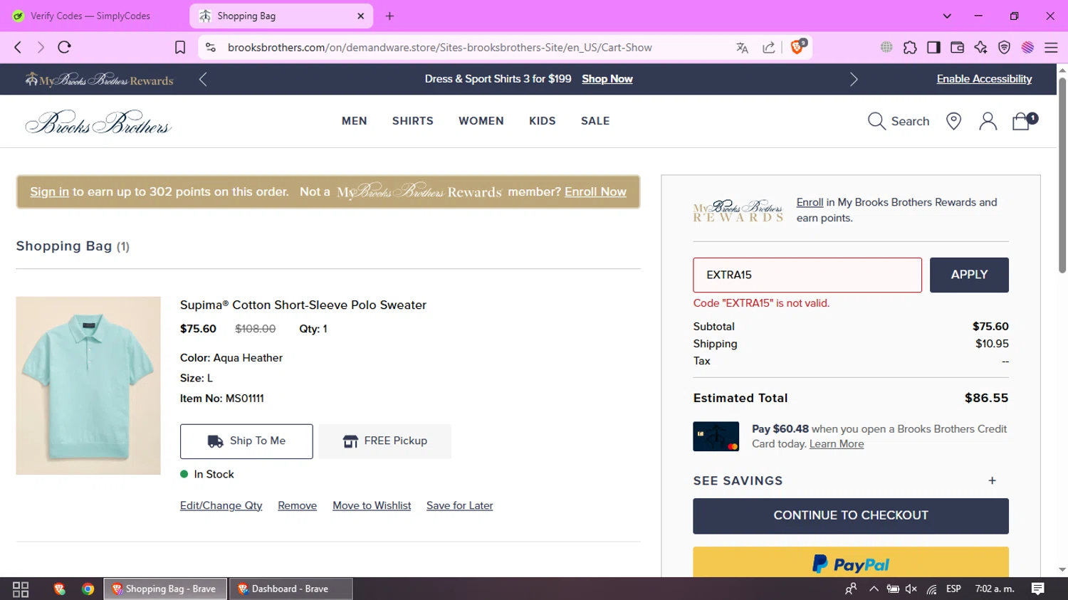Open MEN menu

[355, 121]
